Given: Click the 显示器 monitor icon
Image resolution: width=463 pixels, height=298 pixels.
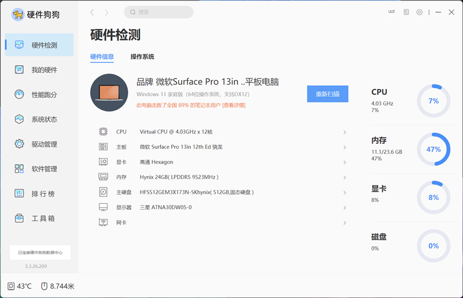Looking at the screenshot, I should tap(103, 207).
